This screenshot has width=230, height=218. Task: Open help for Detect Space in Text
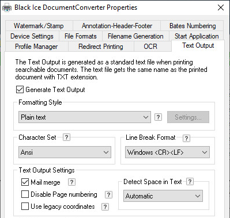tap(190, 182)
